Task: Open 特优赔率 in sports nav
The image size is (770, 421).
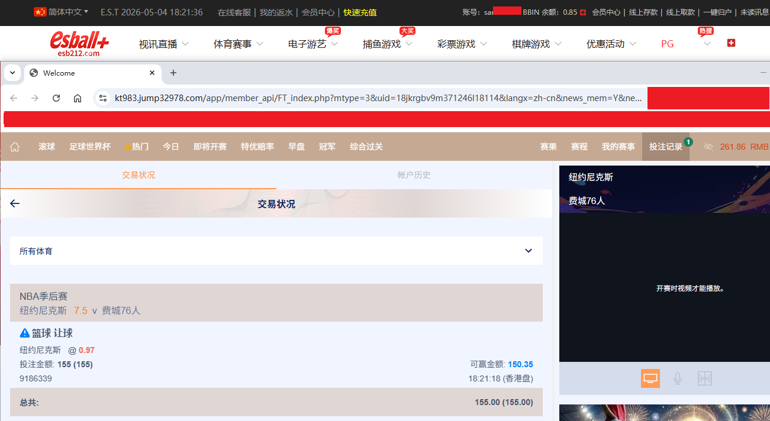Action: click(x=257, y=147)
